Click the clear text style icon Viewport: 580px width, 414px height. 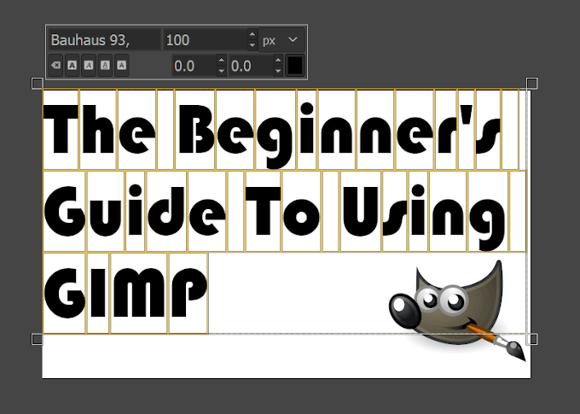[x=56, y=65]
